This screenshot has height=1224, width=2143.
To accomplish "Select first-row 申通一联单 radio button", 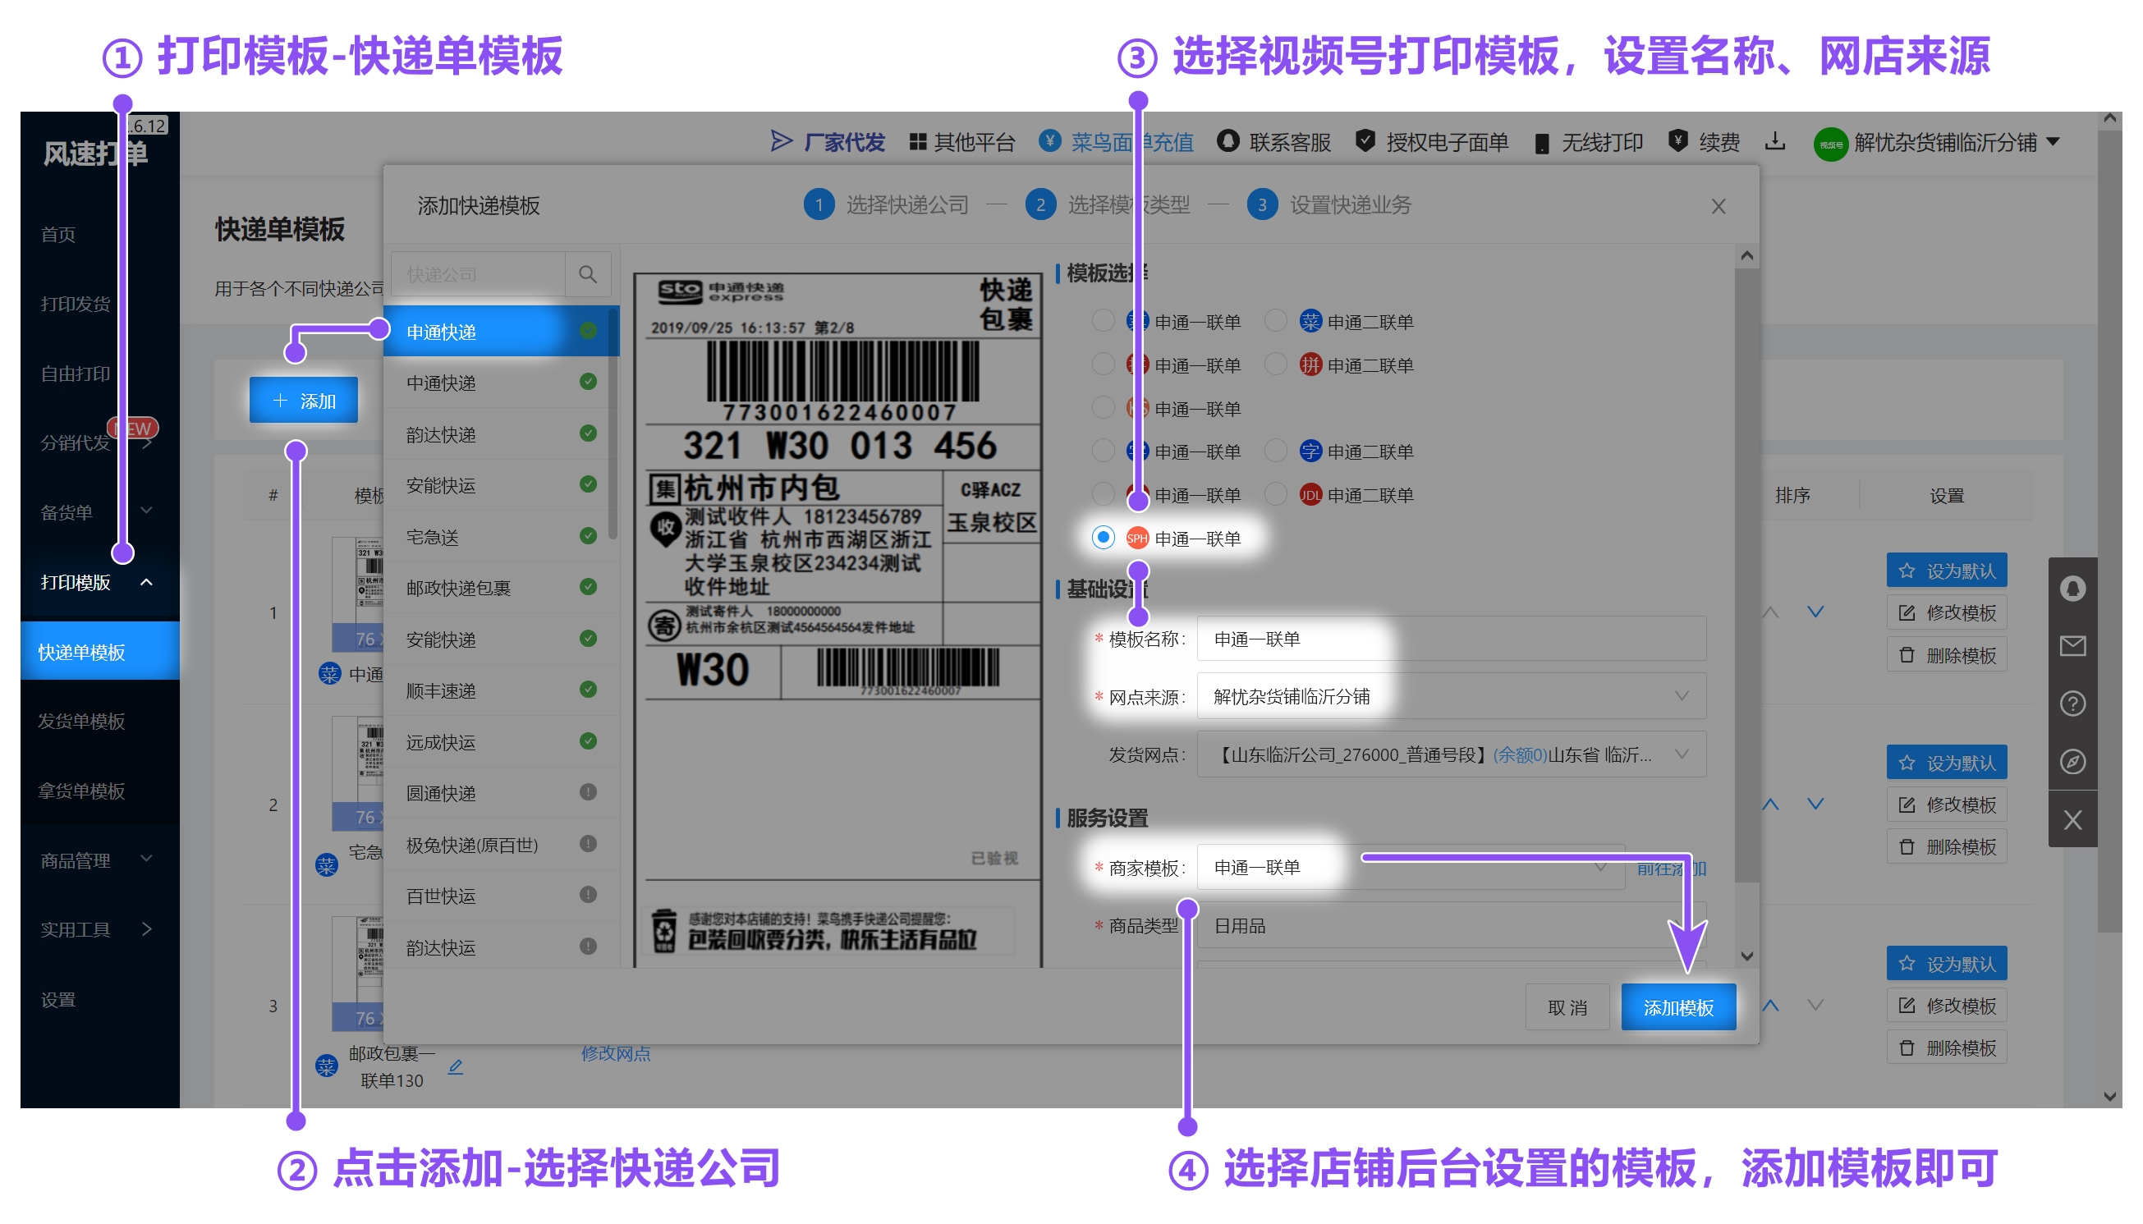I will pos(1102,320).
